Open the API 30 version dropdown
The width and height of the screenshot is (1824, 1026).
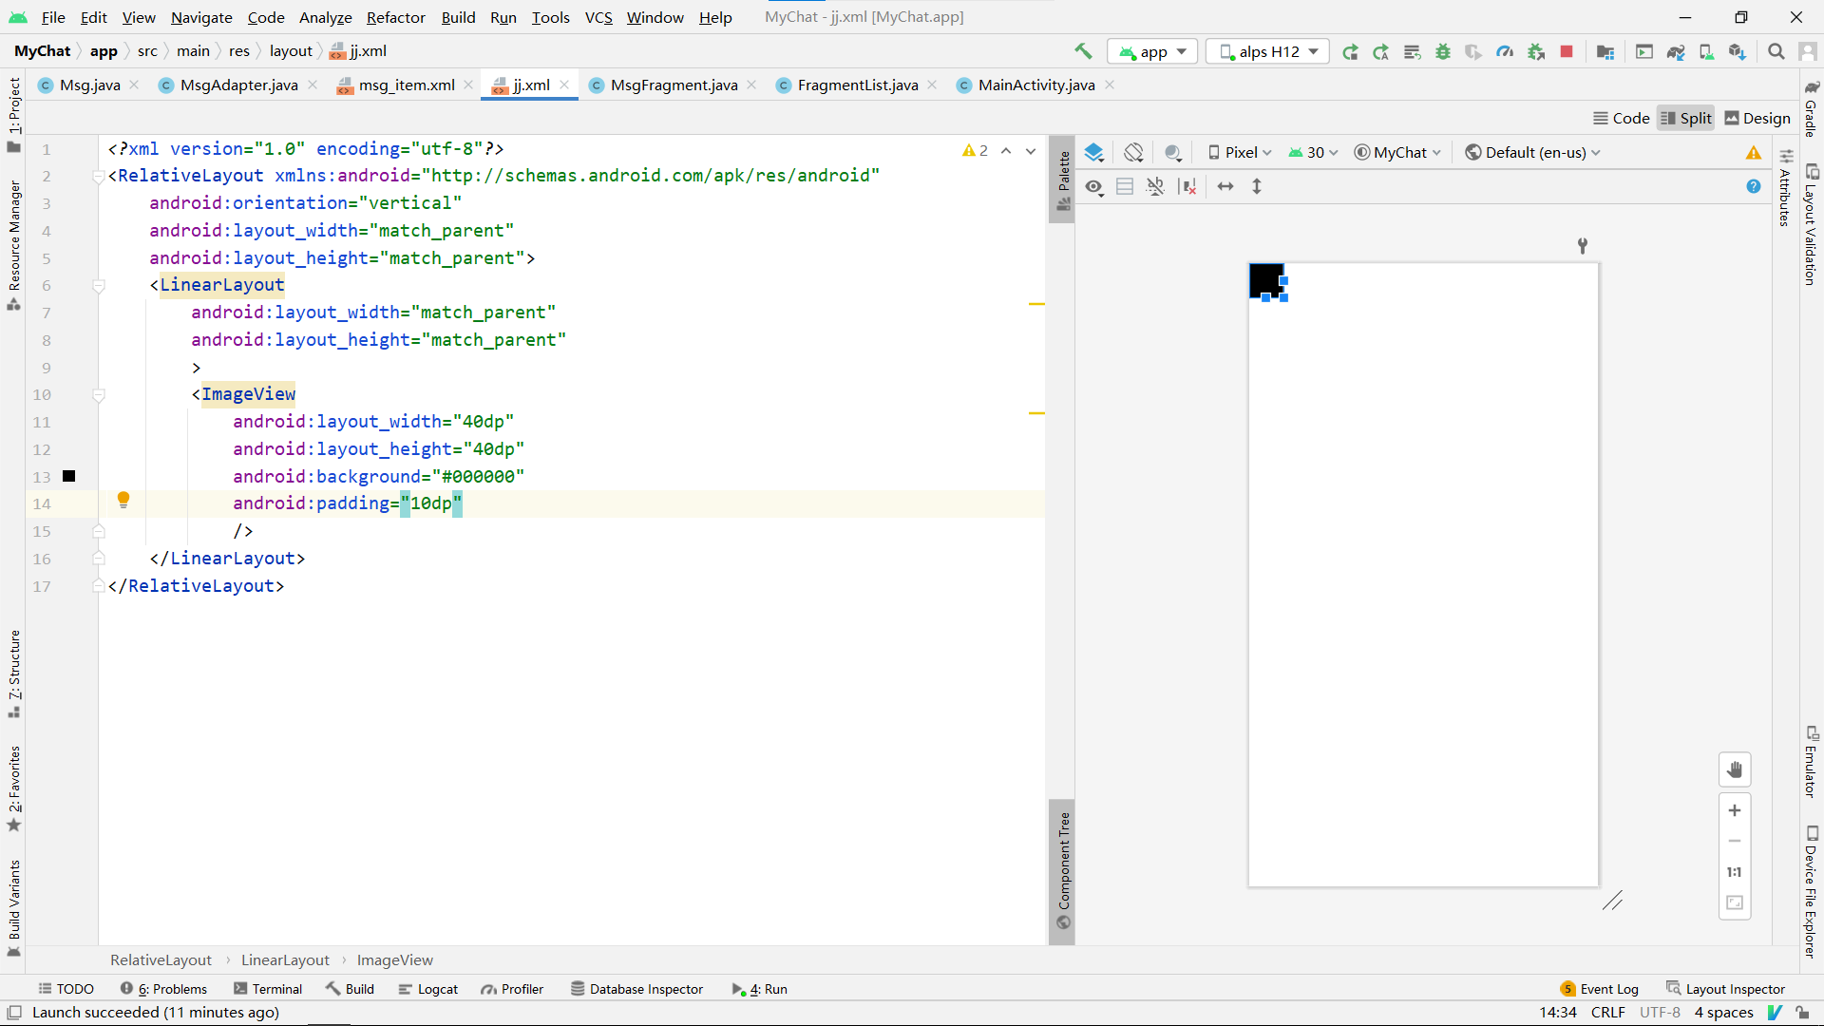pos(1312,152)
